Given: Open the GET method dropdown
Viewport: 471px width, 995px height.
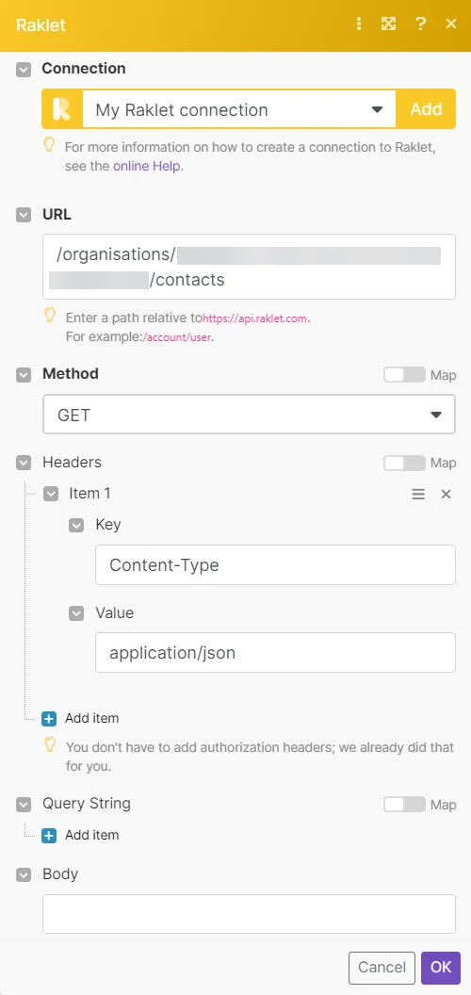Looking at the screenshot, I should point(249,415).
